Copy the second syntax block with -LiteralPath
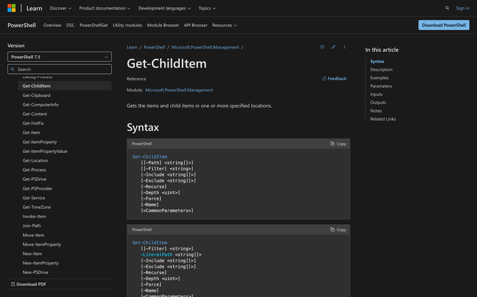 338,229
